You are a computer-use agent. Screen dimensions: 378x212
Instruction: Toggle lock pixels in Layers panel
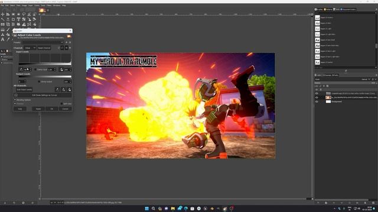[320, 86]
